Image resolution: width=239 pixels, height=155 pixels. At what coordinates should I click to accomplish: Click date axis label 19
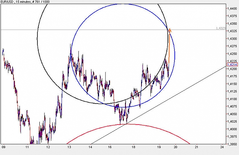click(159, 147)
